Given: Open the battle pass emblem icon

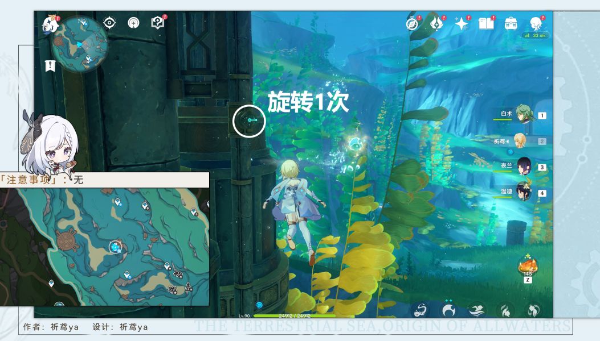Looking at the screenshot, I should [x=437, y=23].
